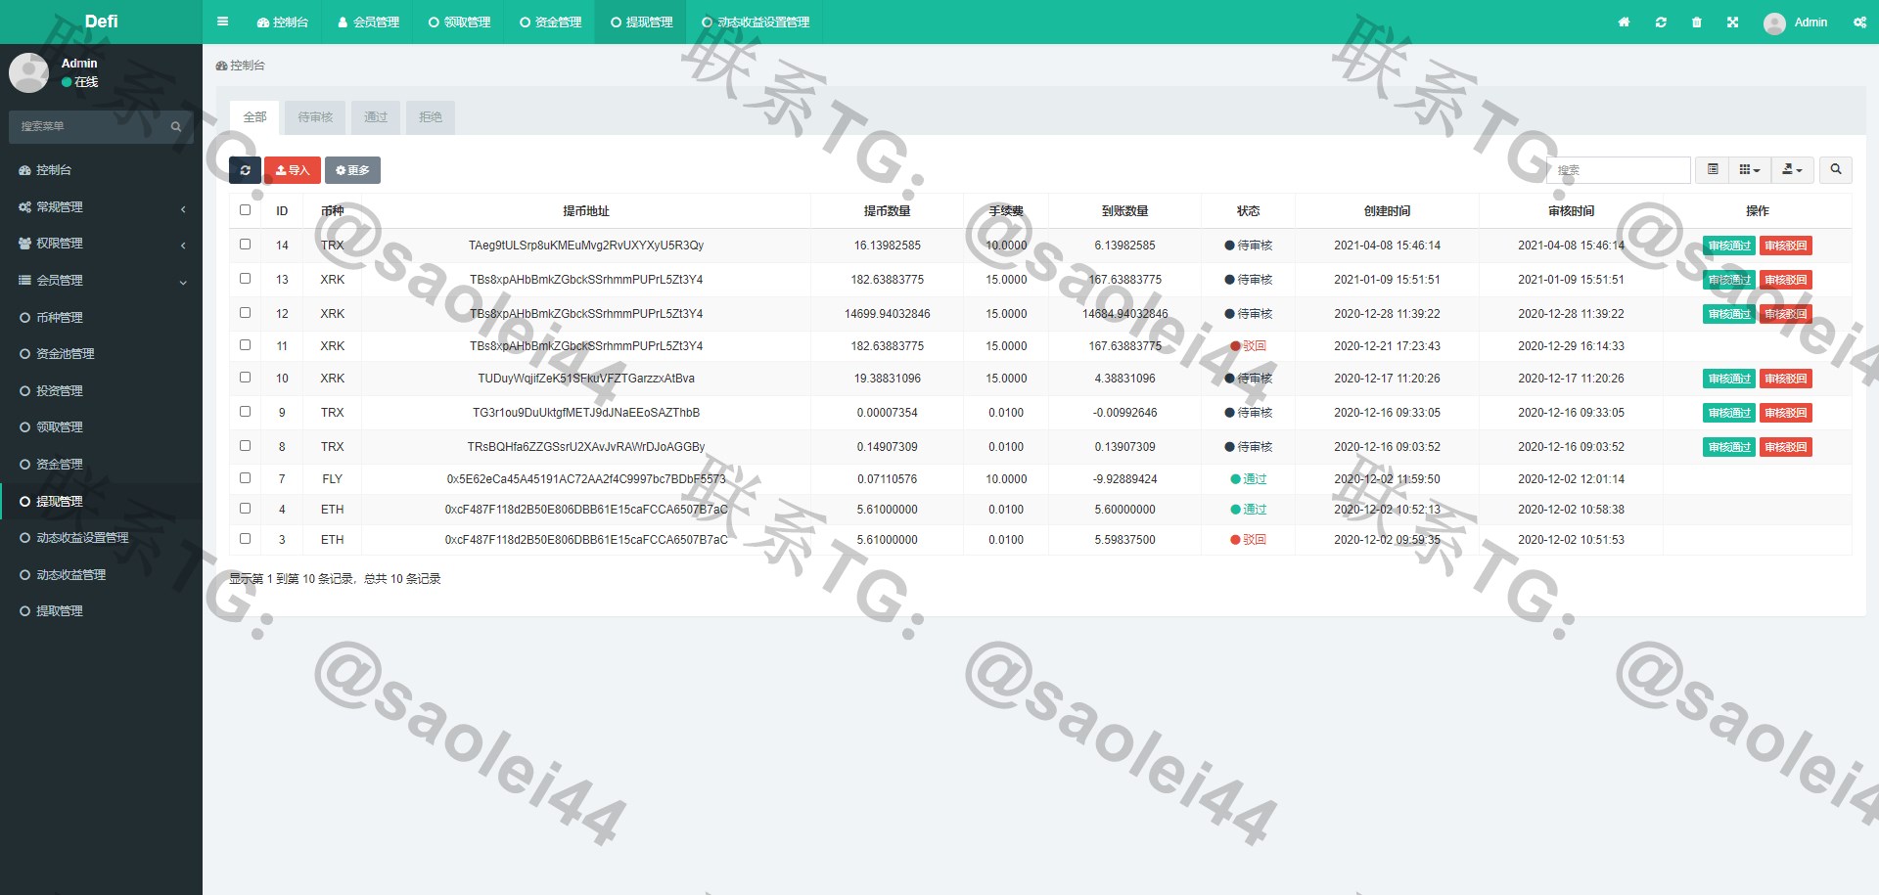Open the export dropdown in table toolbar
Viewport: 1879px width, 895px height.
(1793, 169)
